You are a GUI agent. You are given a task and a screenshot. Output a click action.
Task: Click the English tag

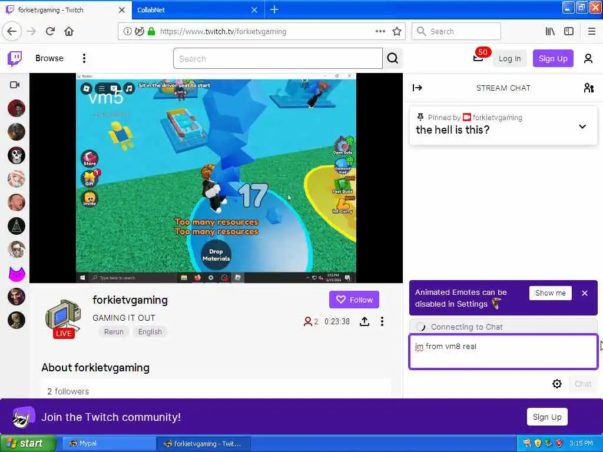[150, 332]
